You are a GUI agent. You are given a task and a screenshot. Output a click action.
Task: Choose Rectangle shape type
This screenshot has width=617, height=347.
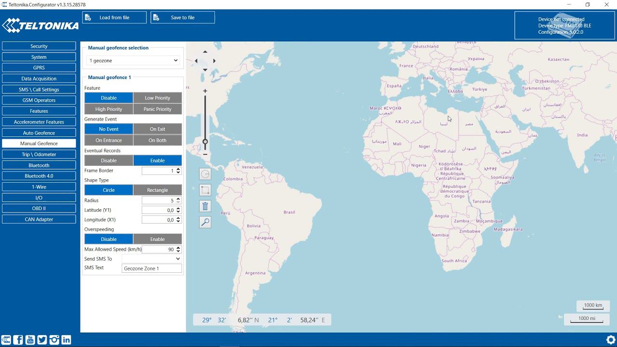(158, 190)
